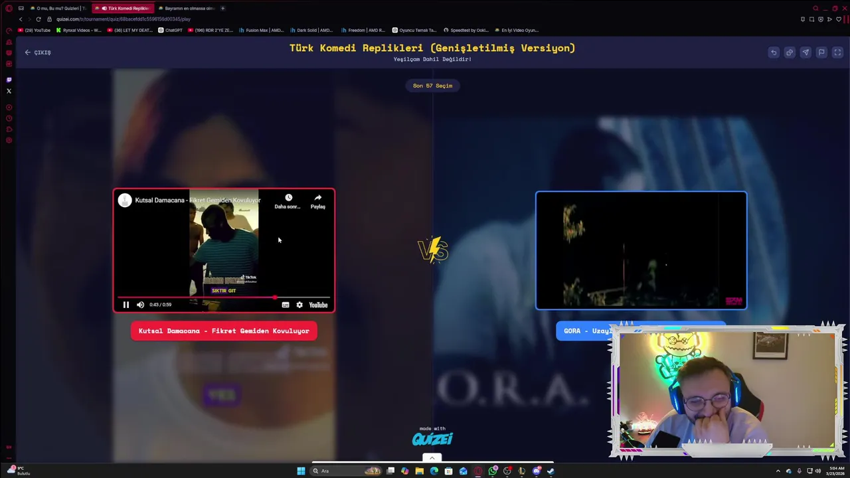Reload the current page
Viewport: 850px width, 478px height.
coord(38,19)
